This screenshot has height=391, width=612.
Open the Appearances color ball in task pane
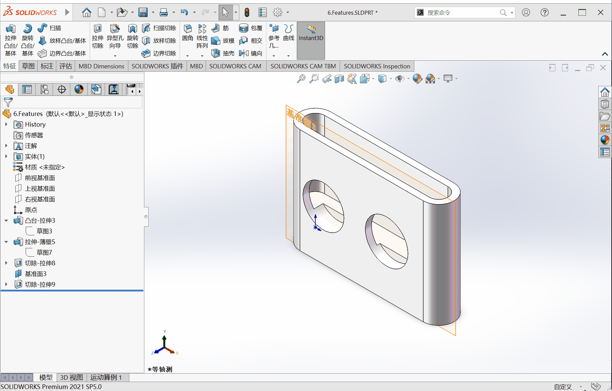tap(605, 140)
